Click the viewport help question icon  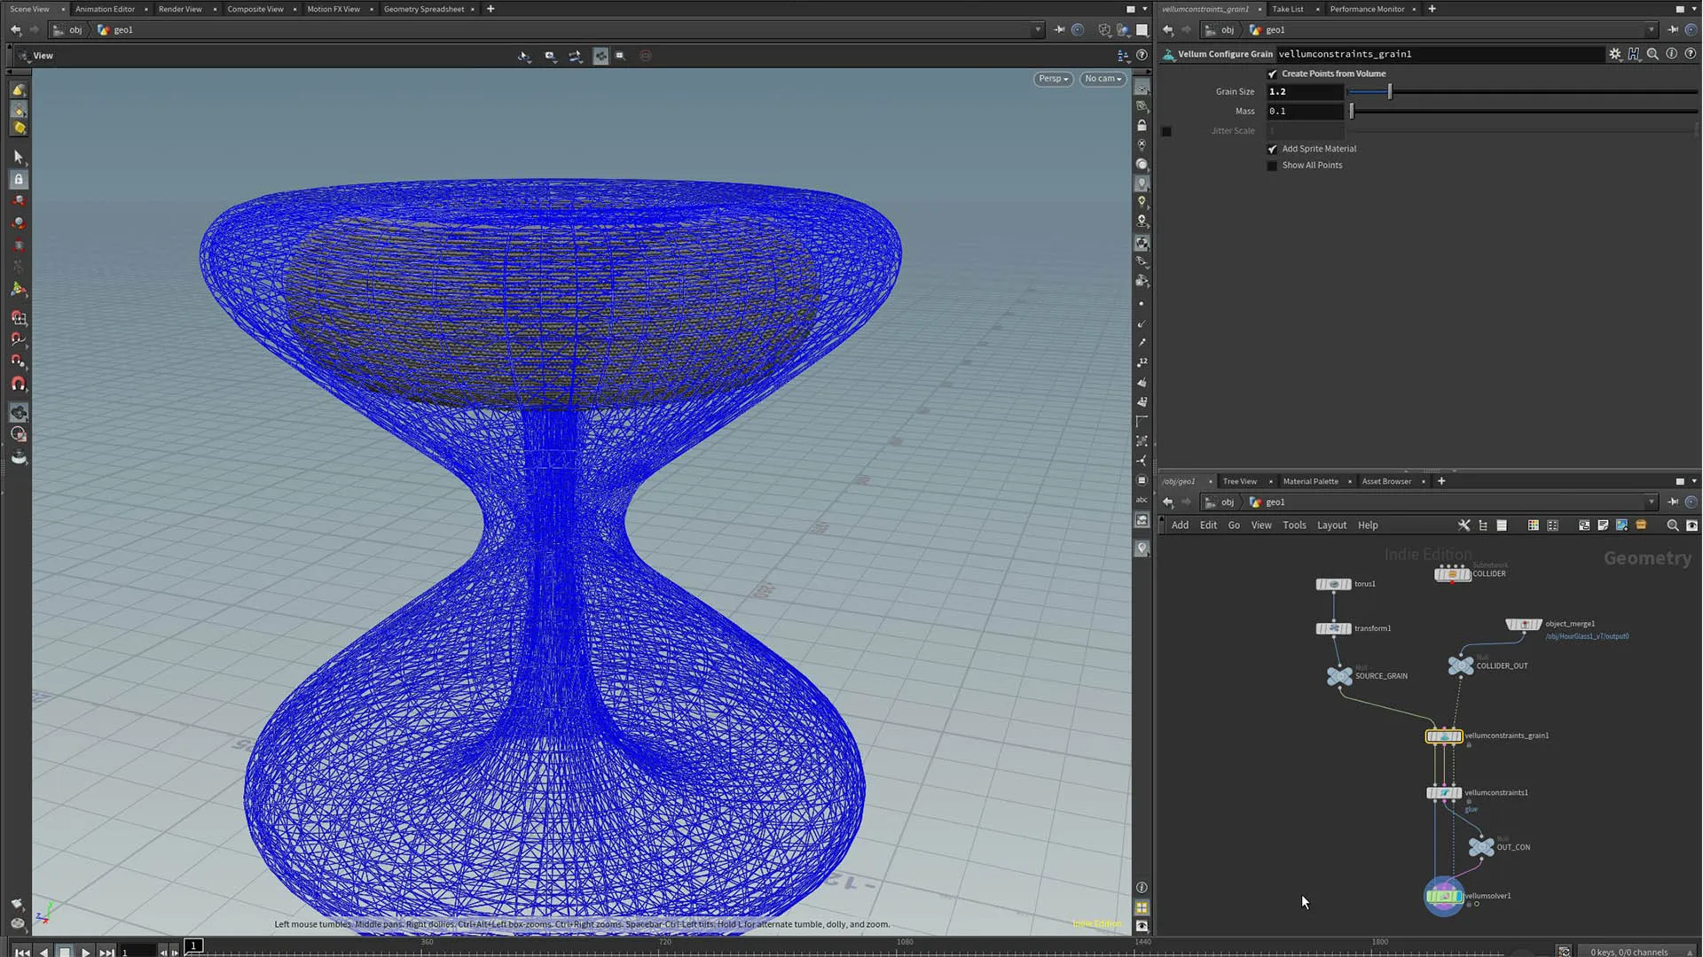tap(1142, 55)
